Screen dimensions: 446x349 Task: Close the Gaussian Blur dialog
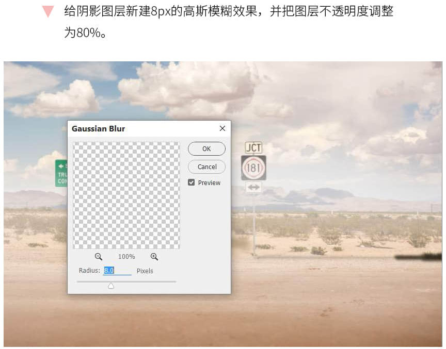pyautogui.click(x=222, y=128)
